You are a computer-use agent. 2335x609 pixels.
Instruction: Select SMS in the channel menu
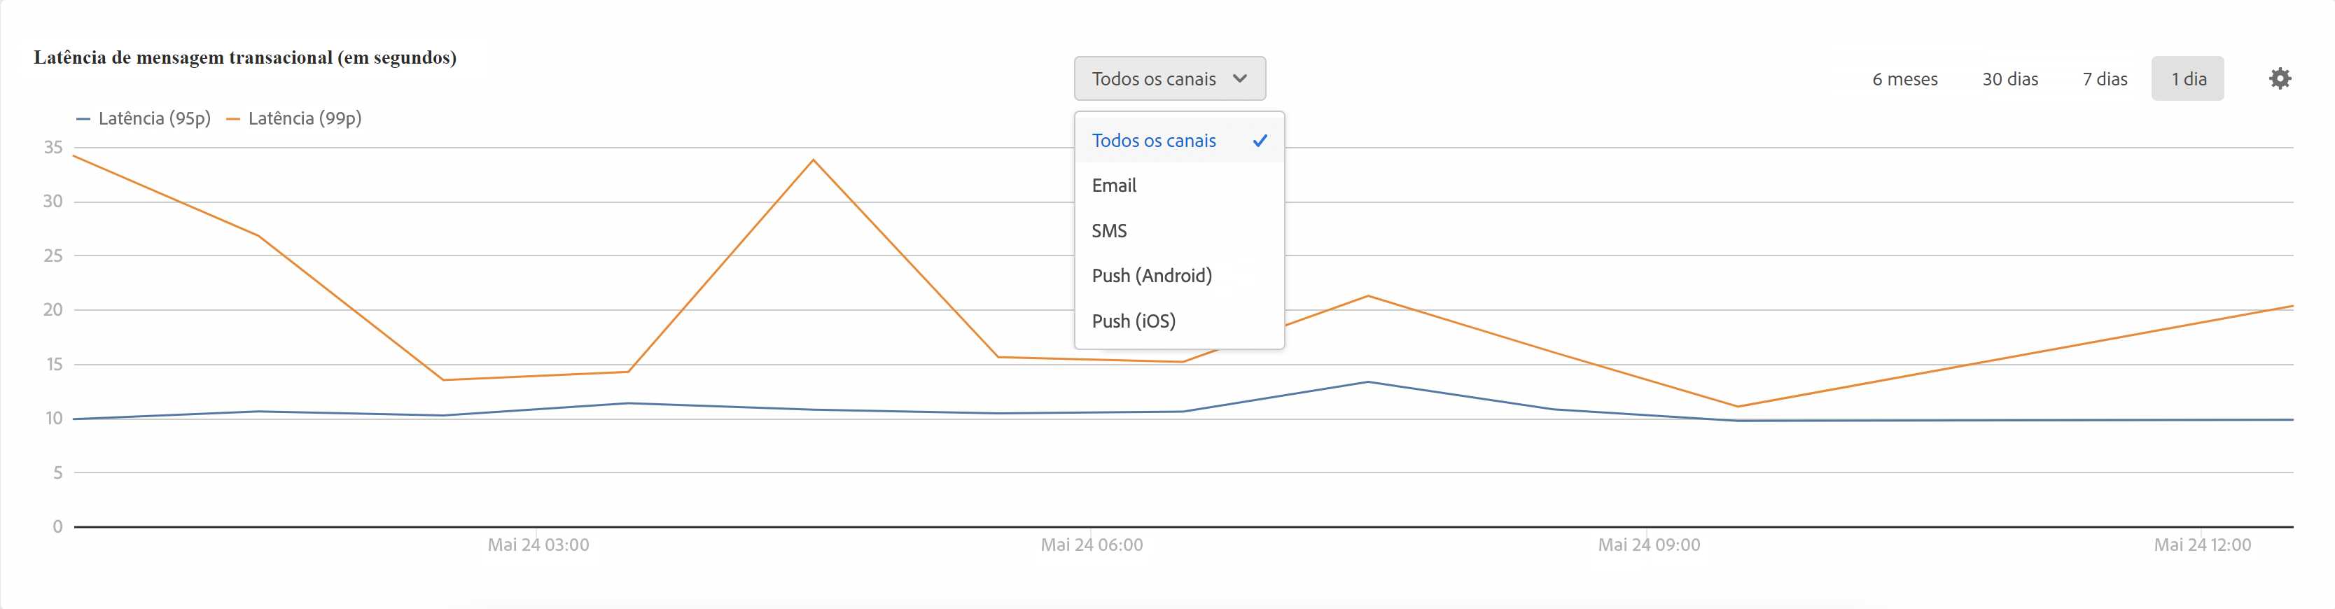pyautogui.click(x=1110, y=231)
